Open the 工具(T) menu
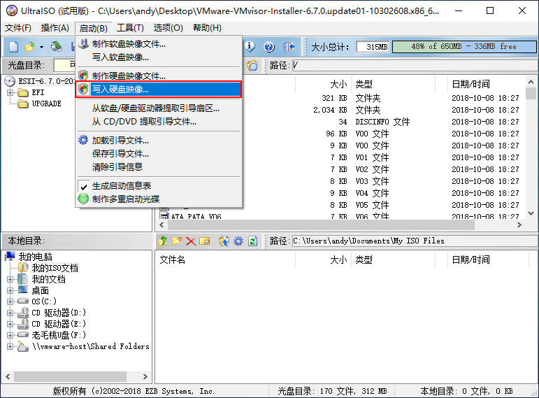Image resolution: width=539 pixels, height=398 pixels. [130, 28]
